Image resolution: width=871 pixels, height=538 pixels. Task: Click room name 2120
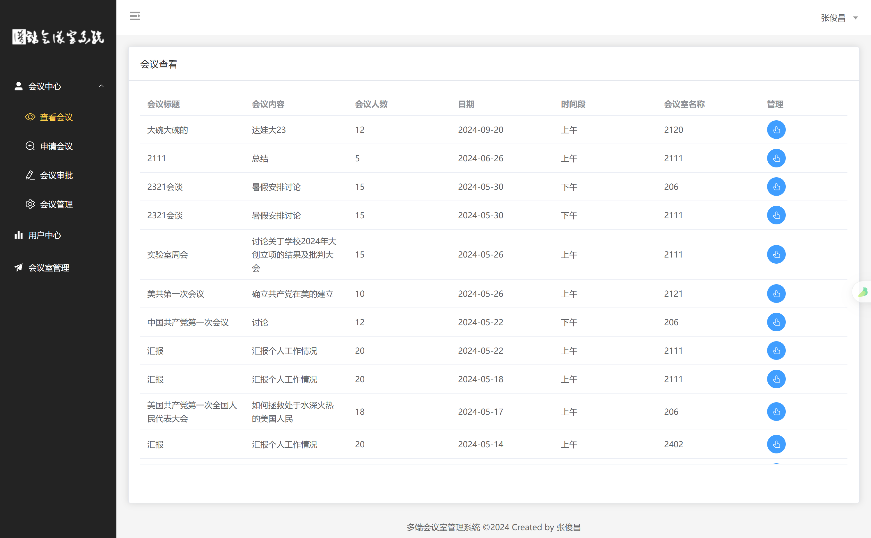point(674,130)
